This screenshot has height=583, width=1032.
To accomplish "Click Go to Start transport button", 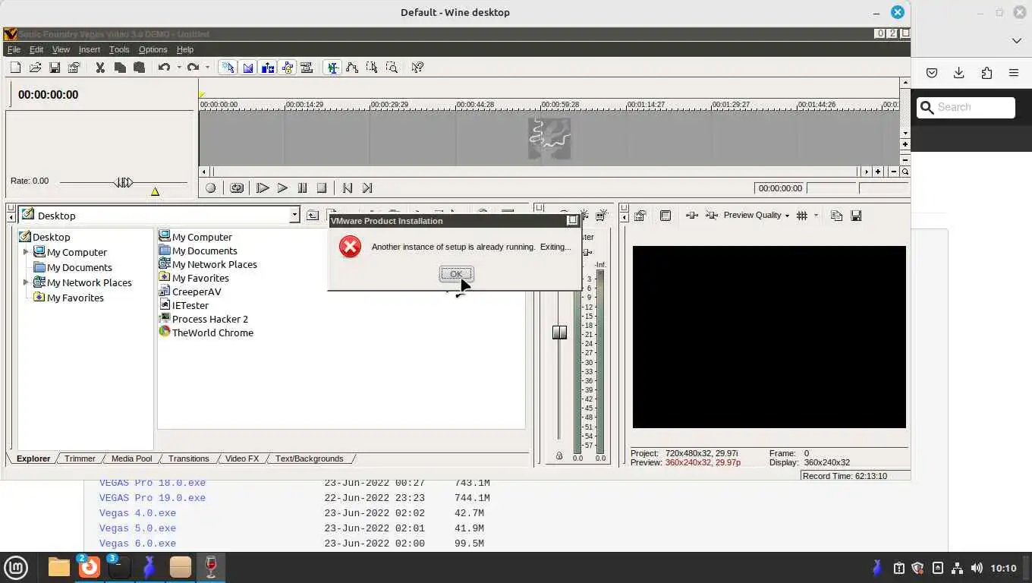I will pos(348,188).
